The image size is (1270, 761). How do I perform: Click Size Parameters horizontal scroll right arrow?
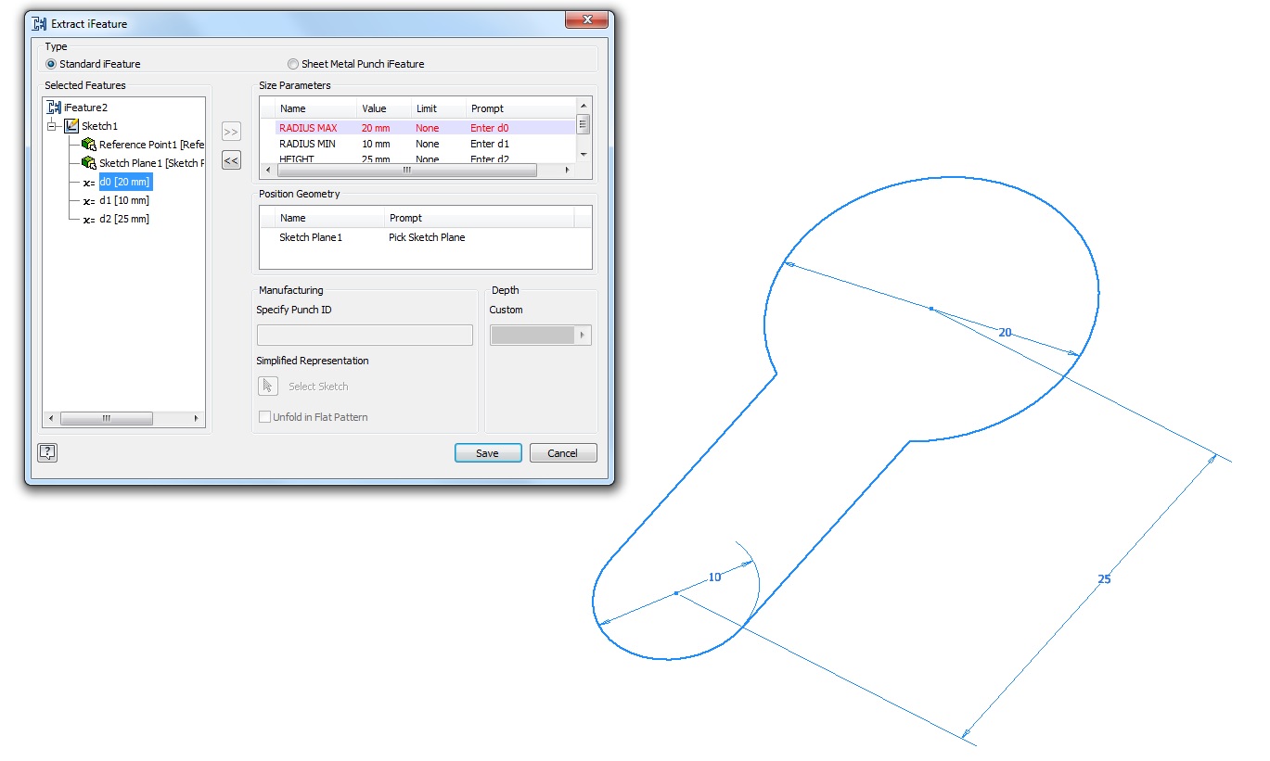[x=568, y=171]
